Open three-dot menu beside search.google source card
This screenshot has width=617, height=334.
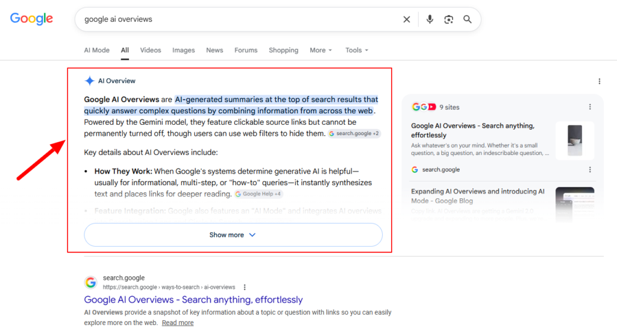[x=590, y=169]
